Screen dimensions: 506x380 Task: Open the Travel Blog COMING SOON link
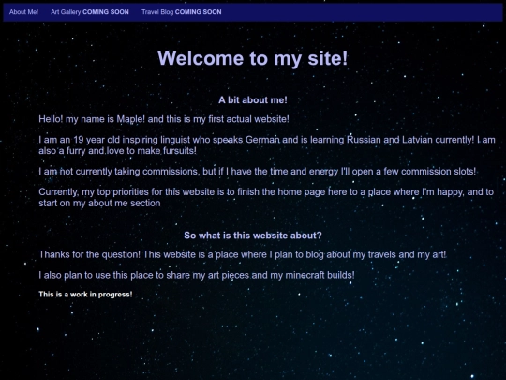click(182, 12)
